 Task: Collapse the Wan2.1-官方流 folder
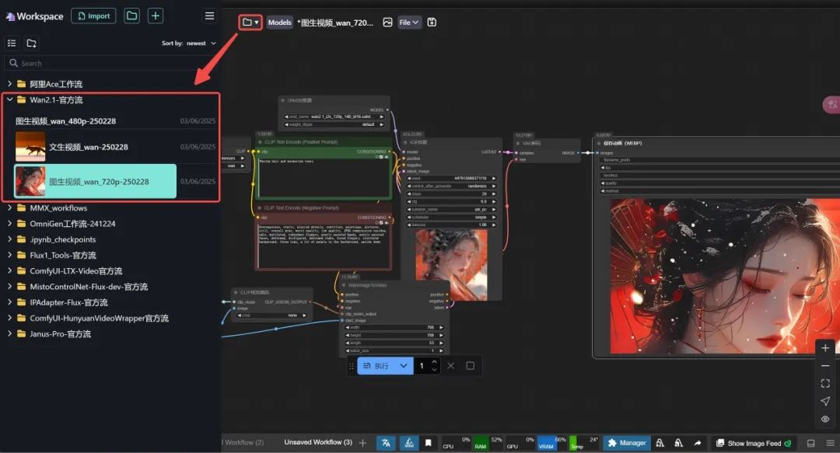point(9,99)
